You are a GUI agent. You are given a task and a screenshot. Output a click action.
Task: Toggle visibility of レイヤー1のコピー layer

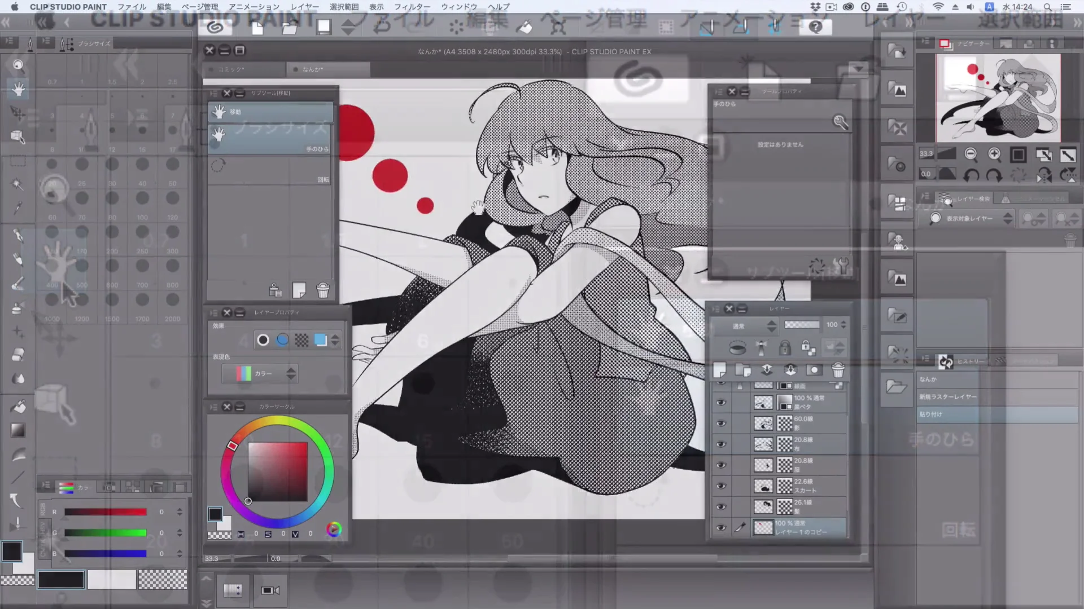pyautogui.click(x=721, y=528)
